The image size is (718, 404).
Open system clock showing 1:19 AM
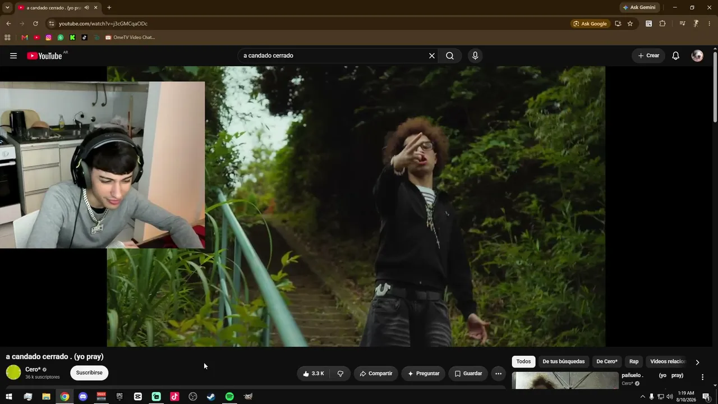tap(687, 397)
